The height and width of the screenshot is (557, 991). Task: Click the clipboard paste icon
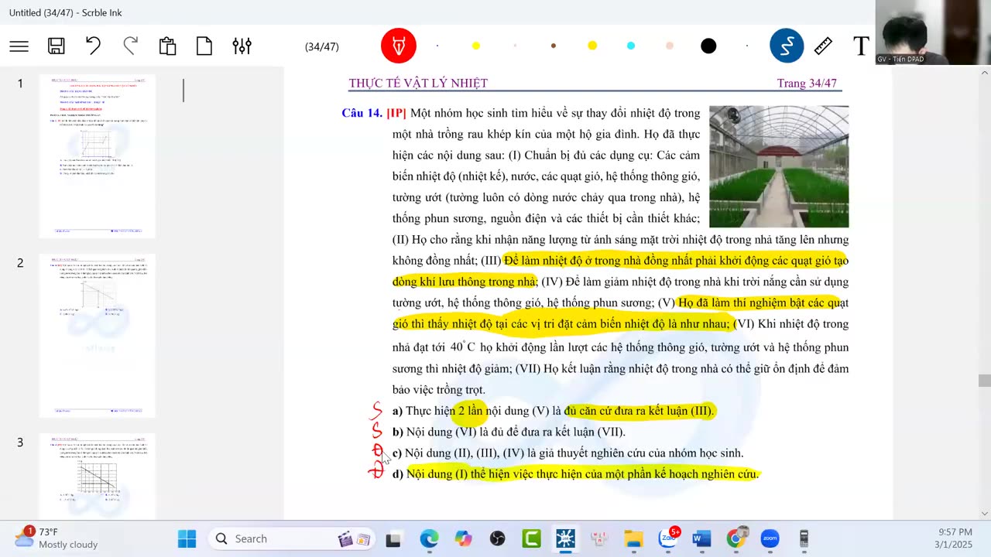pos(167,46)
